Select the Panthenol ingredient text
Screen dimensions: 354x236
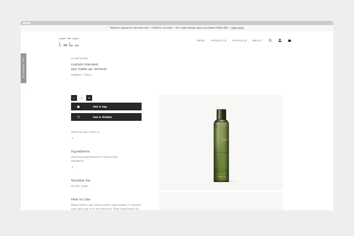(77, 161)
